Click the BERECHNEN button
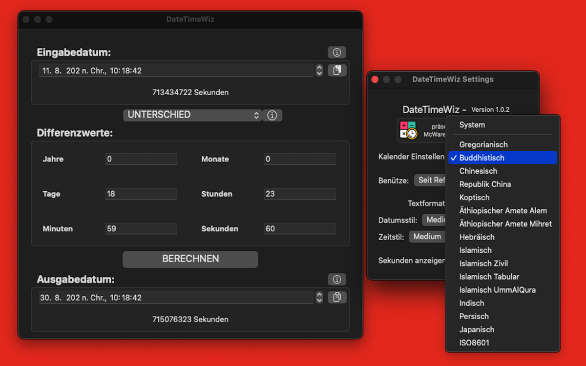The image size is (586, 366). pos(190,259)
